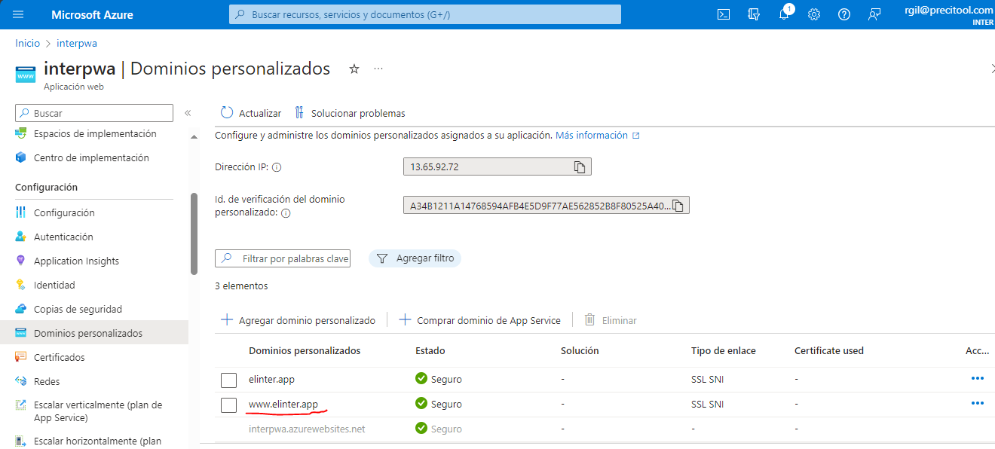The width and height of the screenshot is (995, 449).
Task: Click the Certificados icon in sidebar
Action: pyautogui.click(x=20, y=357)
